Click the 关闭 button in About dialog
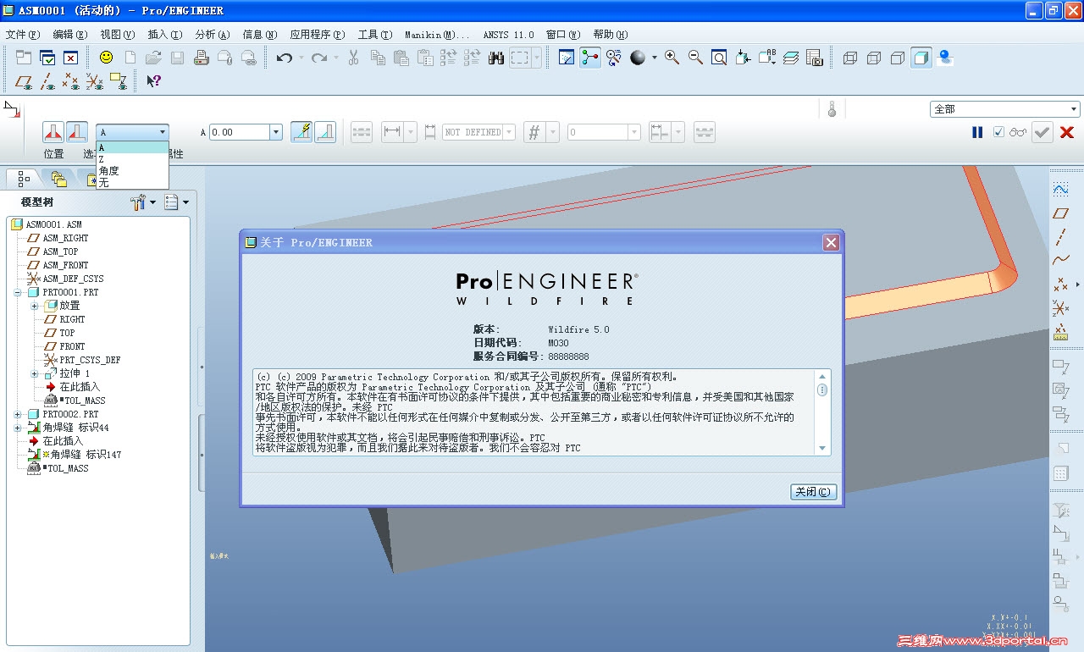The width and height of the screenshot is (1084, 652). coord(813,492)
